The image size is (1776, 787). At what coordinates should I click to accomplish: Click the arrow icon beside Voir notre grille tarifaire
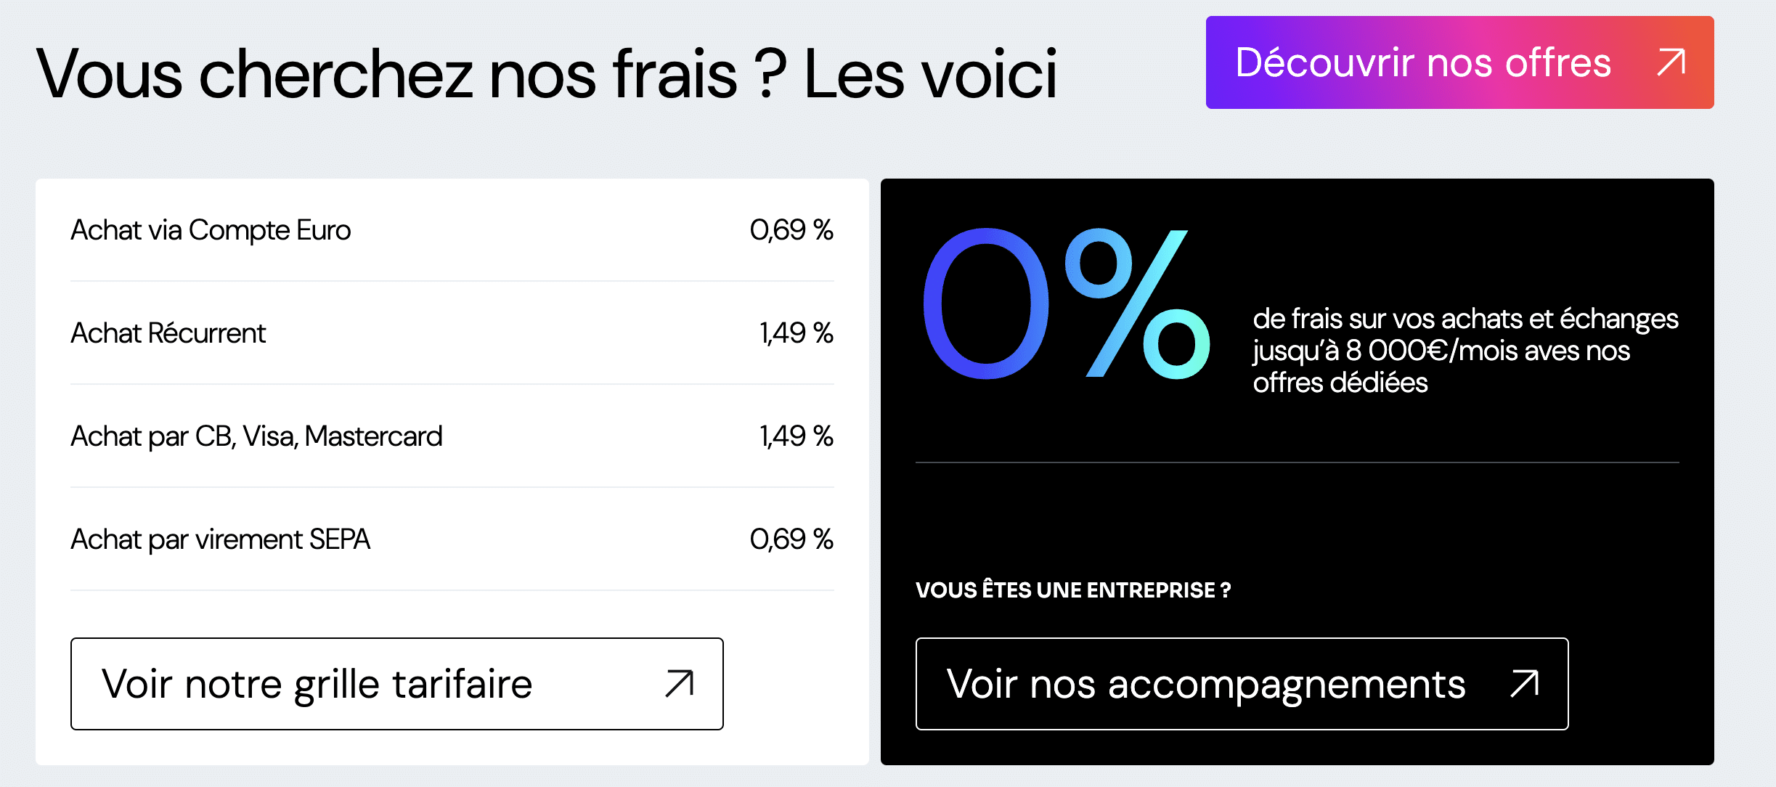point(680,684)
